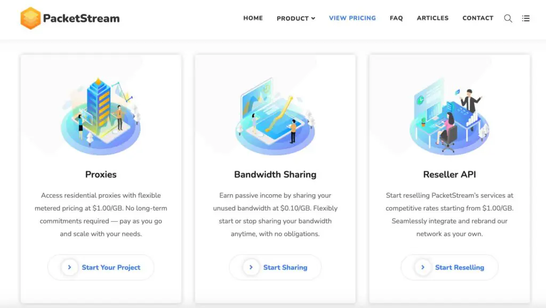
Task: Expand the Product dropdown chevron
Action: (x=313, y=19)
